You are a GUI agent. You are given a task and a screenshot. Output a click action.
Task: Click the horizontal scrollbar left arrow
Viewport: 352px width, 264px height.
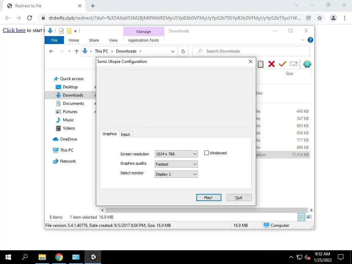pos(102,210)
